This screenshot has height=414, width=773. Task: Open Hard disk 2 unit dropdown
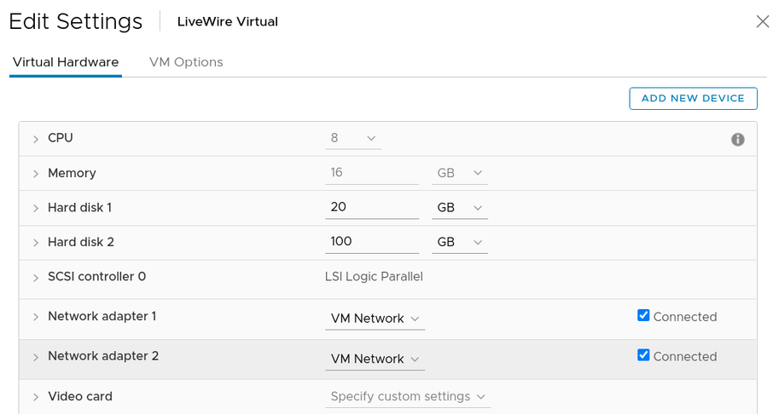click(x=460, y=242)
